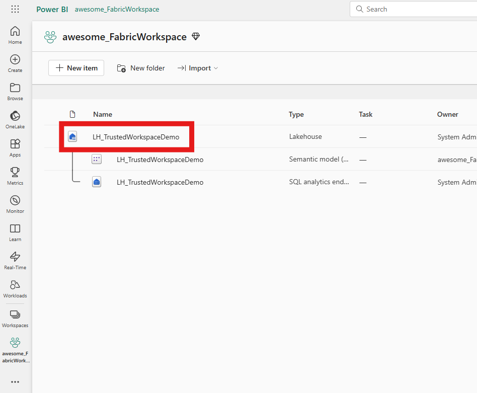Click the Power BI link in header
Image resolution: width=477 pixels, height=393 pixels.
[52, 10]
